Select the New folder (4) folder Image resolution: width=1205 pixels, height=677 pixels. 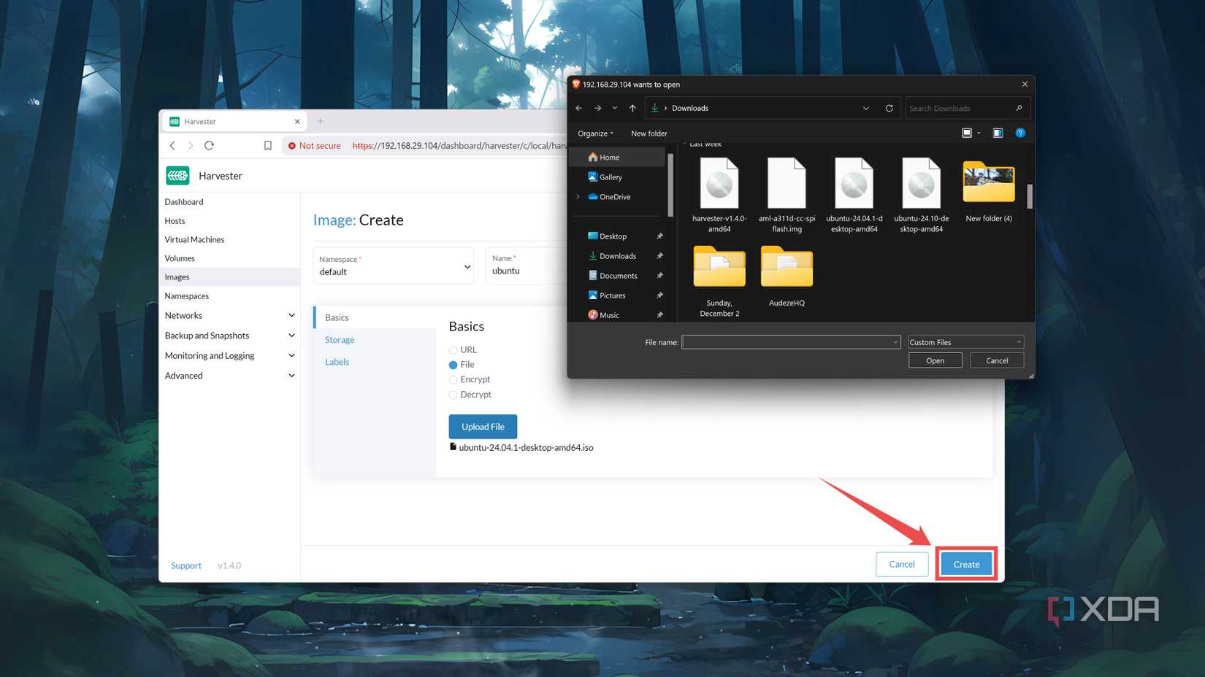click(x=989, y=191)
